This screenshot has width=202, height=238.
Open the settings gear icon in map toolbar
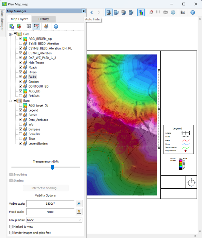[173, 12]
